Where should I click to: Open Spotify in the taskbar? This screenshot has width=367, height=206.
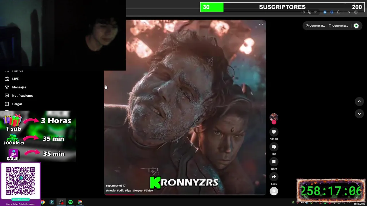pyautogui.click(x=71, y=202)
